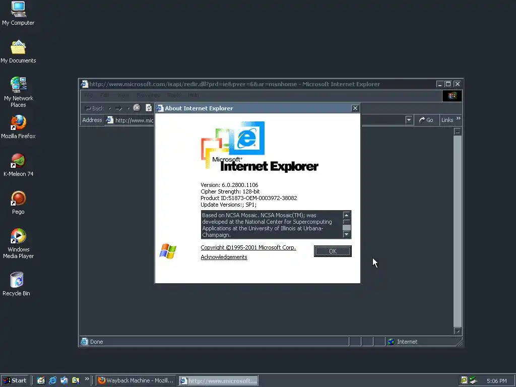Image resolution: width=516 pixels, height=387 pixels.
Task: Open the Acknowledgements link
Action: point(224,257)
